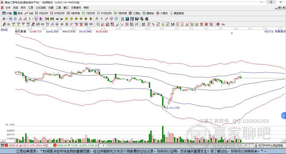Switch to the K线 chart view
This screenshot has height=154, width=286.
(29, 13)
